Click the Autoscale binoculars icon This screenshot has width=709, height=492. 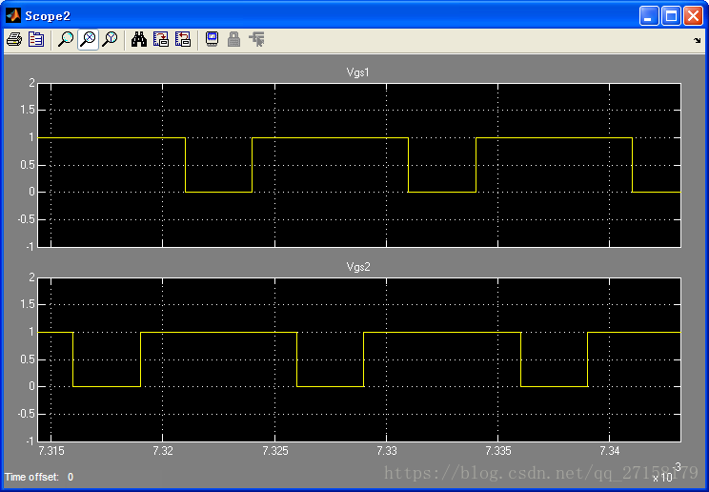(x=139, y=40)
